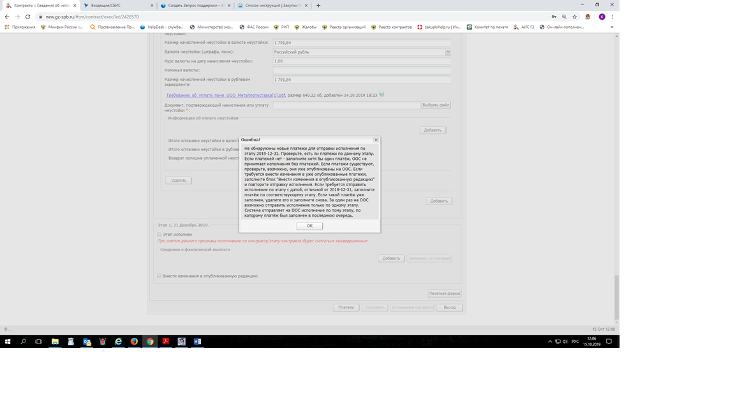
Task: Open the Реестр организаций bookmark
Action: pyautogui.click(x=344, y=27)
